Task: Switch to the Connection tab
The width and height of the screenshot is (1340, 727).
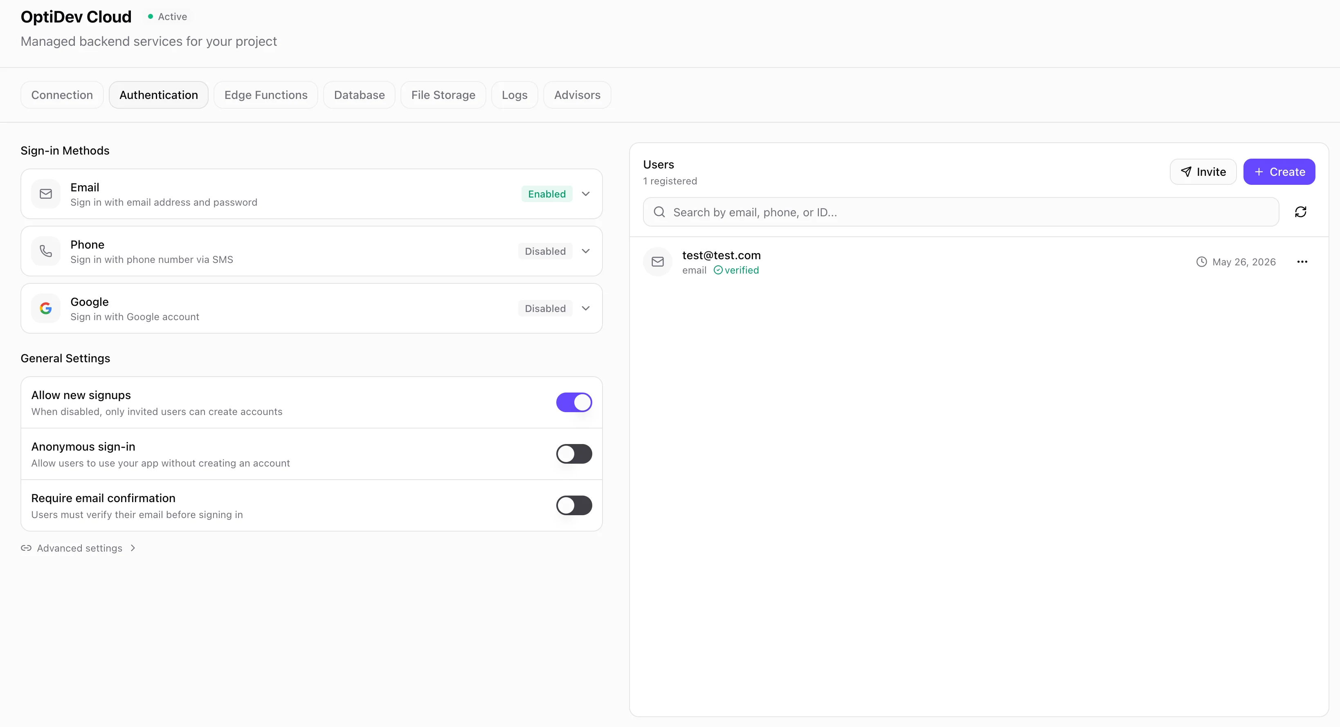Action: click(x=62, y=94)
